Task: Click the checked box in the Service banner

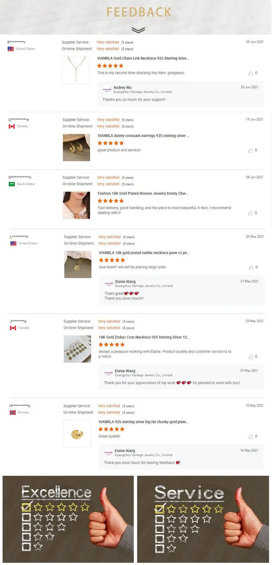Action: click(160, 508)
